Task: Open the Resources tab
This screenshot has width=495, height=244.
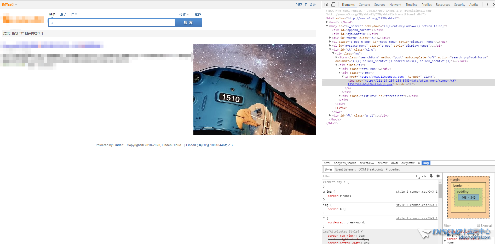Action: [443, 5]
